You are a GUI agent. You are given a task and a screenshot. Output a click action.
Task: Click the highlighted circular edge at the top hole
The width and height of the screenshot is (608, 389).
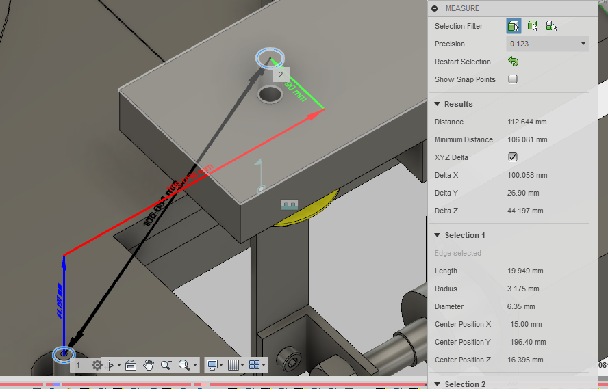[x=270, y=58]
